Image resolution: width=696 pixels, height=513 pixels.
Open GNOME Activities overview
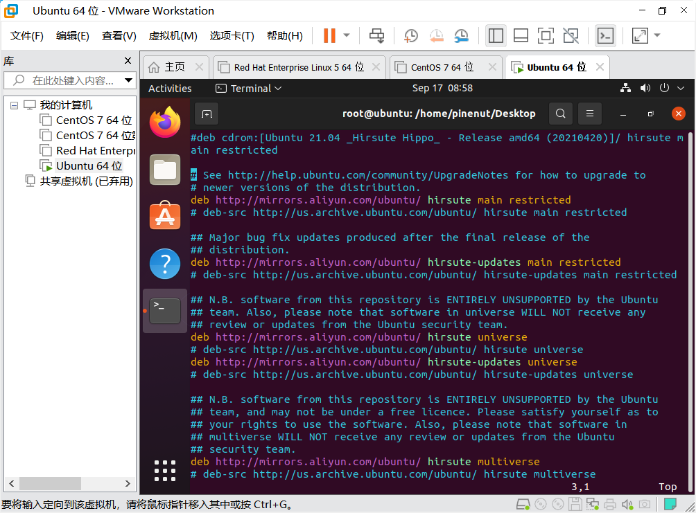point(170,88)
